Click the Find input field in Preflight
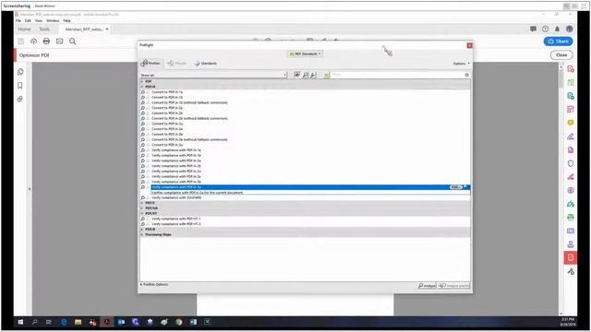The image size is (591, 332). point(397,75)
